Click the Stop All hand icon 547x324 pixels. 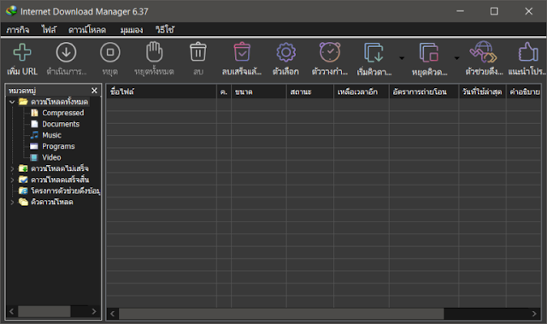(154, 52)
